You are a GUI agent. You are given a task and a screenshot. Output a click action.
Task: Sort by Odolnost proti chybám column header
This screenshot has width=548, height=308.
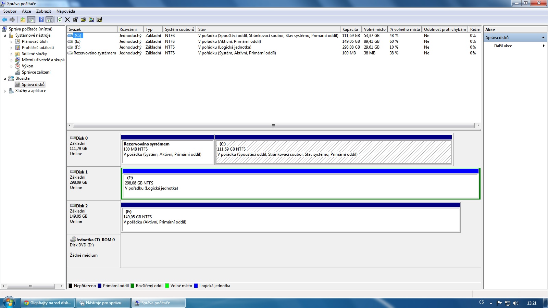click(x=445, y=29)
